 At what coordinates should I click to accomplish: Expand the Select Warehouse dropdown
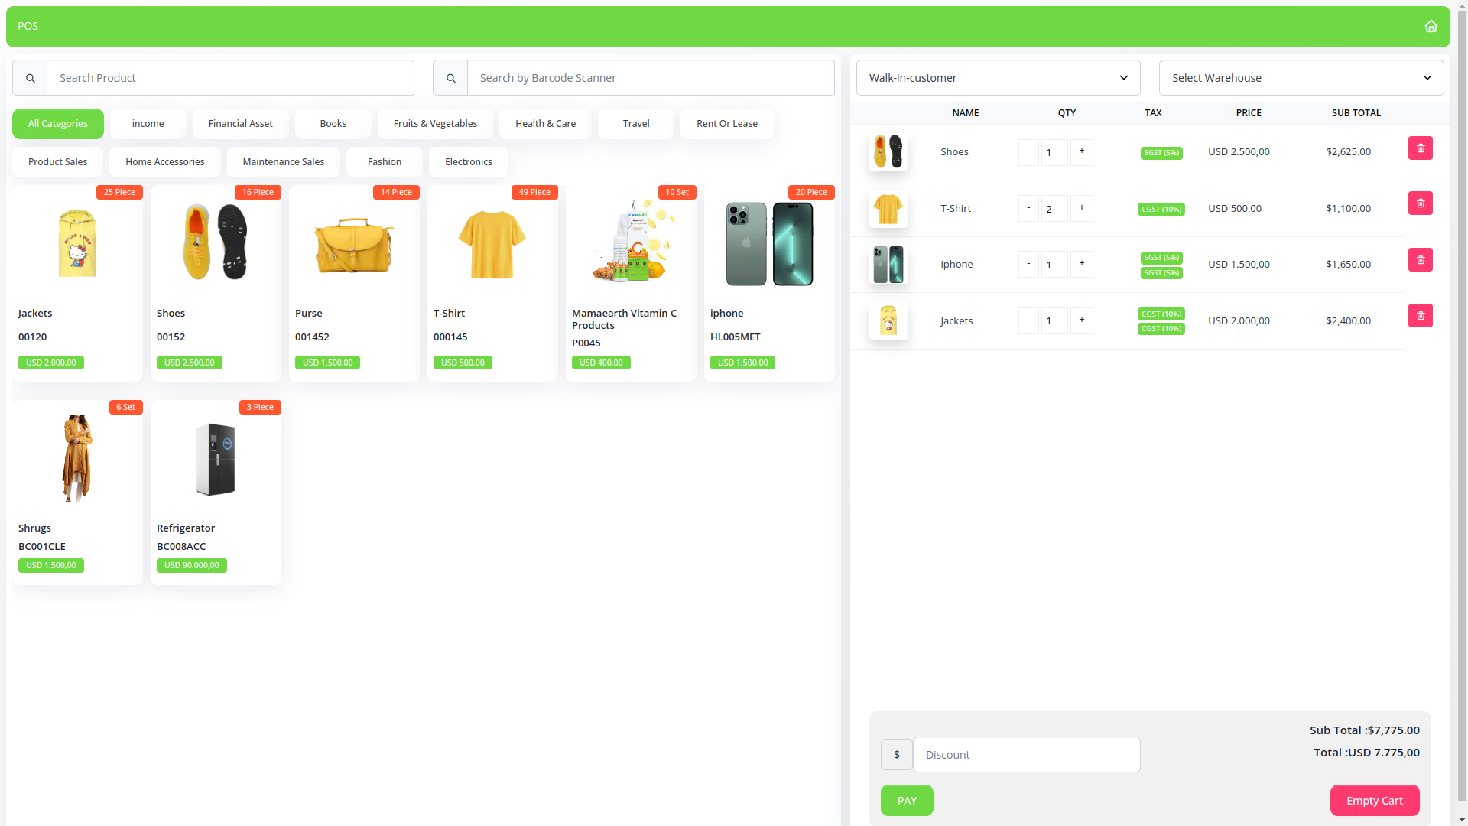pyautogui.click(x=1301, y=78)
